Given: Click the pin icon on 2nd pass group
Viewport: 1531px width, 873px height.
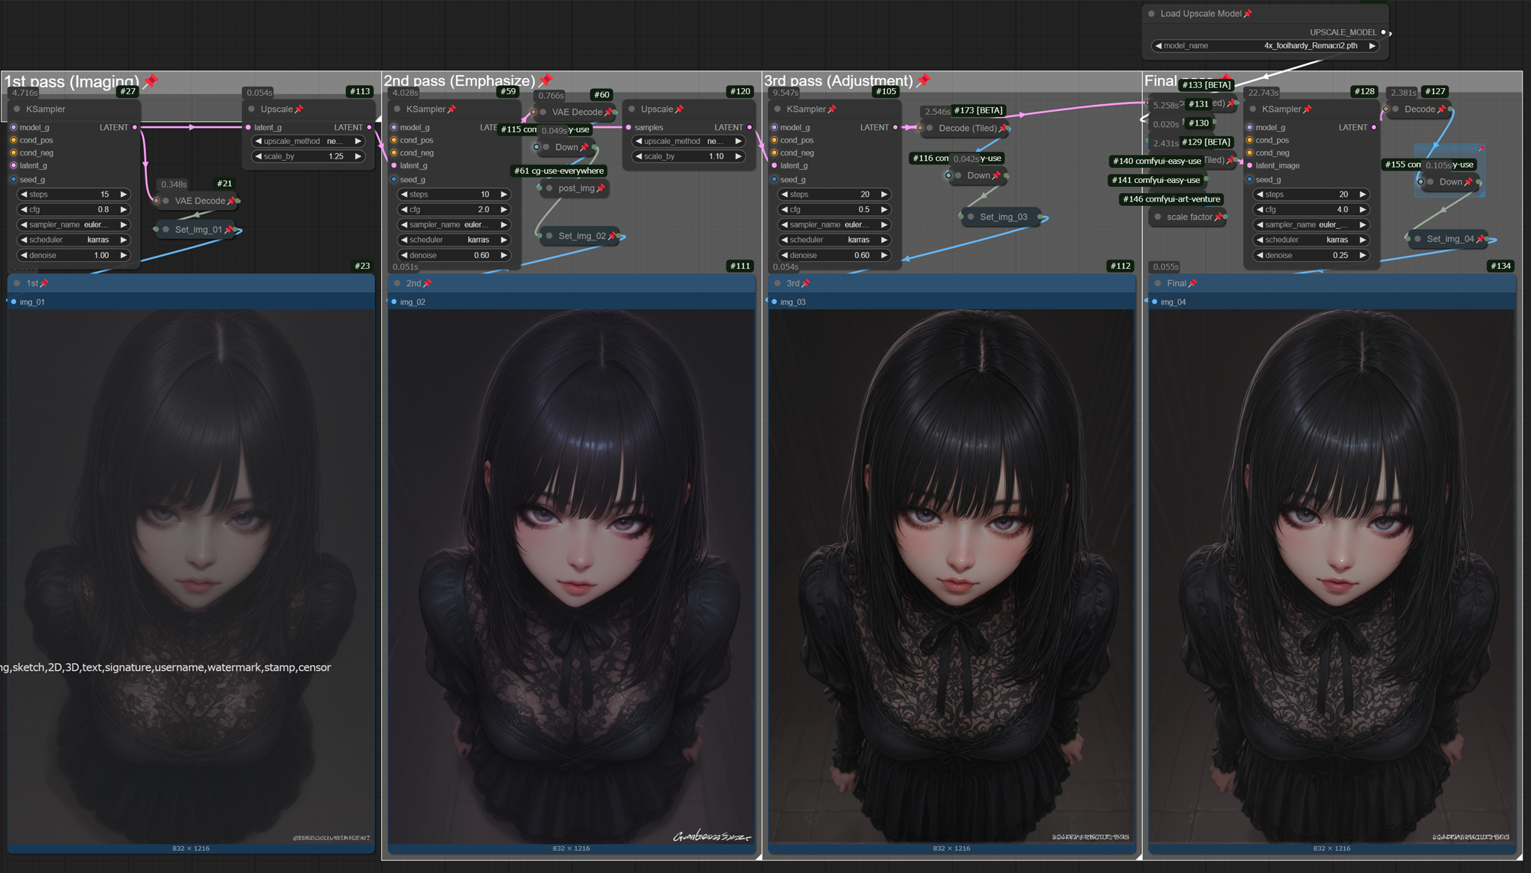Looking at the screenshot, I should point(546,80).
